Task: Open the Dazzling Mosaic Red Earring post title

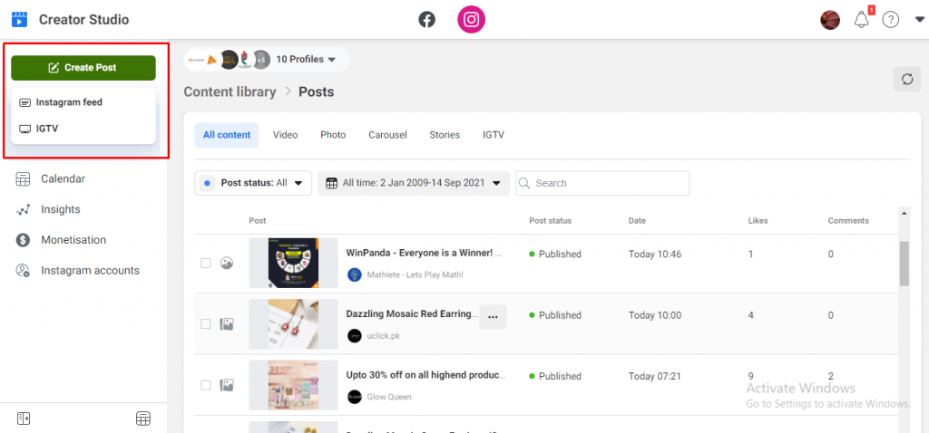Action: point(412,314)
